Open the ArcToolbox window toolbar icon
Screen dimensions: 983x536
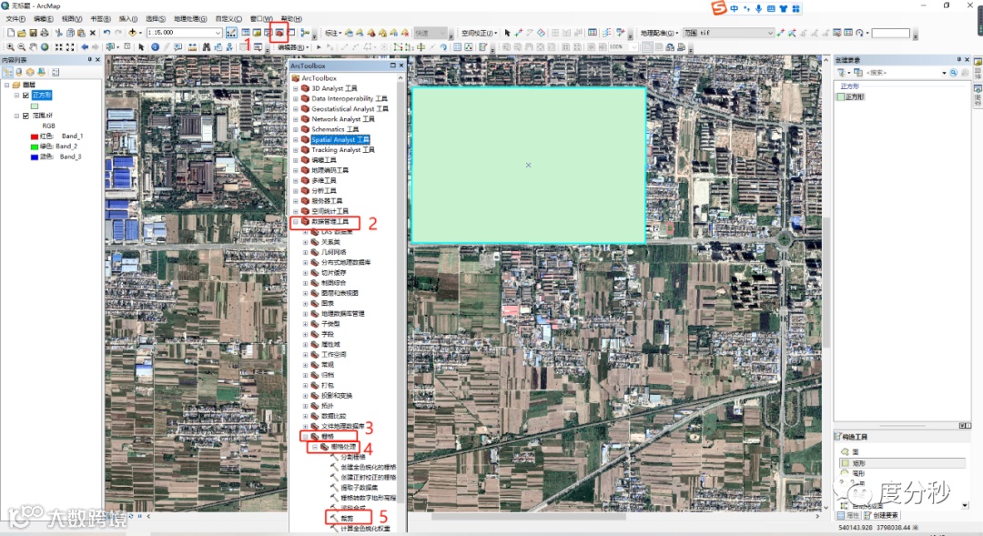pyautogui.click(x=279, y=33)
